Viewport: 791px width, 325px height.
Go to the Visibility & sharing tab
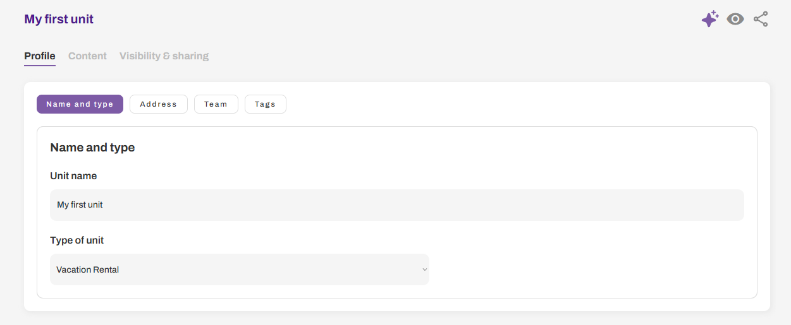[164, 56]
